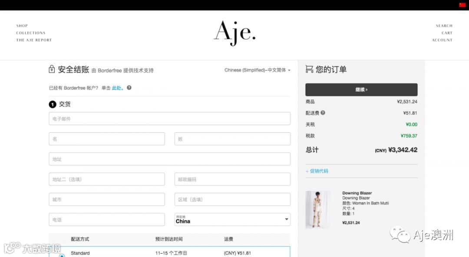Click the 邮政编码 postal code field

click(x=232, y=179)
